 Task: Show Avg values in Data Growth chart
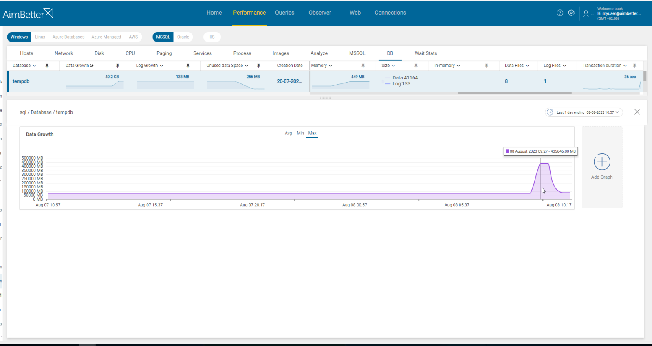coord(288,133)
